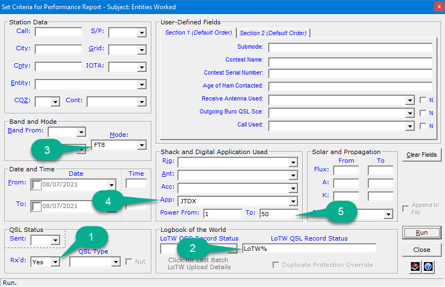Open the purple book help icon
This screenshot has height=287, width=445.
pos(415,266)
